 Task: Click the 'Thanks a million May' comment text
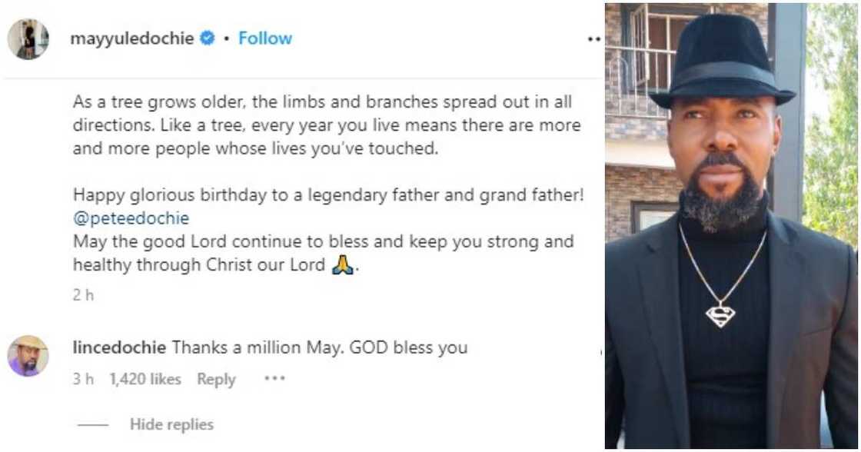(x=319, y=347)
